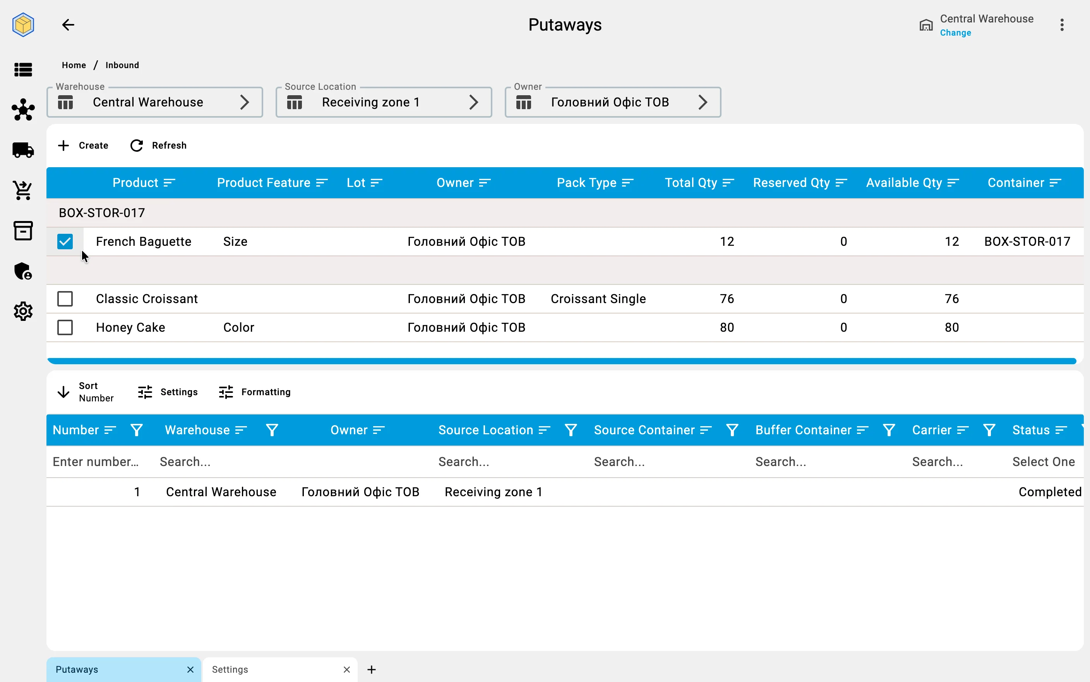
Task: Sort by the Product column header
Action: pos(143,183)
